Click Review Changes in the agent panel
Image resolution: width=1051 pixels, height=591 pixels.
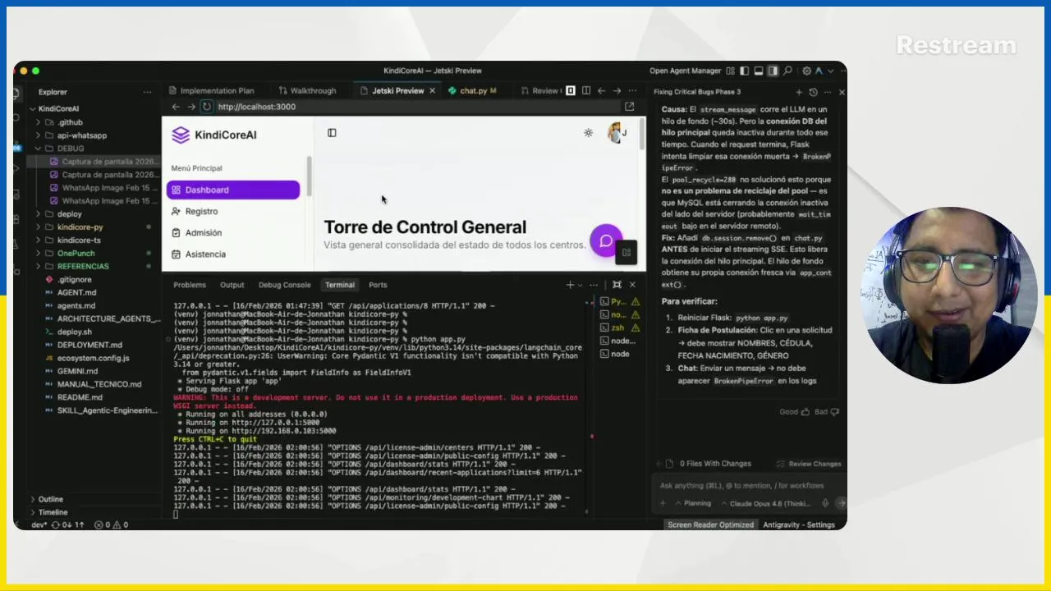[x=808, y=464]
